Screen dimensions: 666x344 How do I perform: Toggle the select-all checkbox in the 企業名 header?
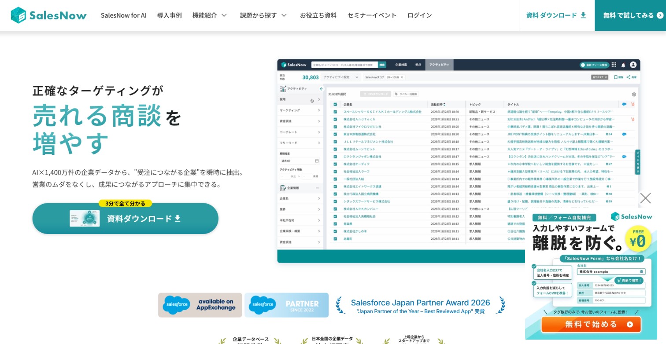pyautogui.click(x=335, y=105)
